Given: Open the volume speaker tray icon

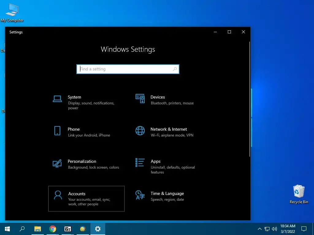Looking at the screenshot, I should click(274, 229).
